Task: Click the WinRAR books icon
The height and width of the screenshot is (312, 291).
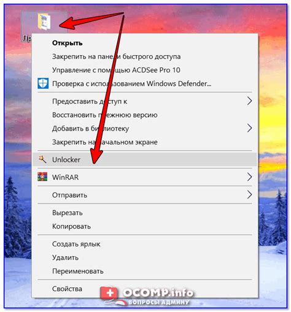Action: pyautogui.click(x=42, y=177)
